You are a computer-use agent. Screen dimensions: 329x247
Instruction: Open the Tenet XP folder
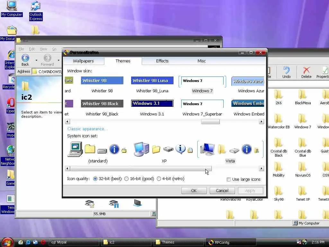coord(303,194)
